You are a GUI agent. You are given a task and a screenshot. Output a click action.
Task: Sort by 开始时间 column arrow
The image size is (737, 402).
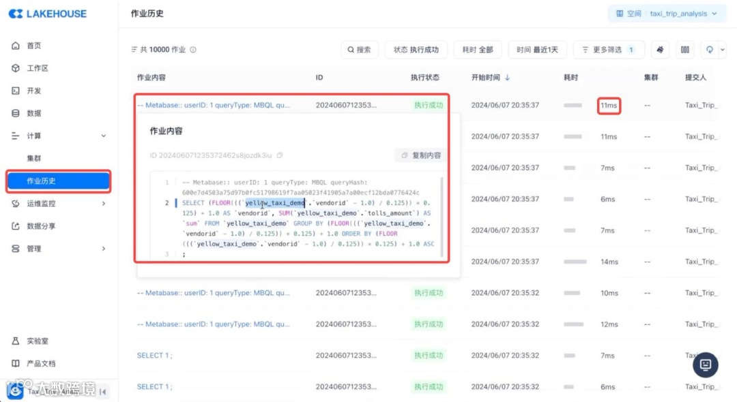[507, 78]
